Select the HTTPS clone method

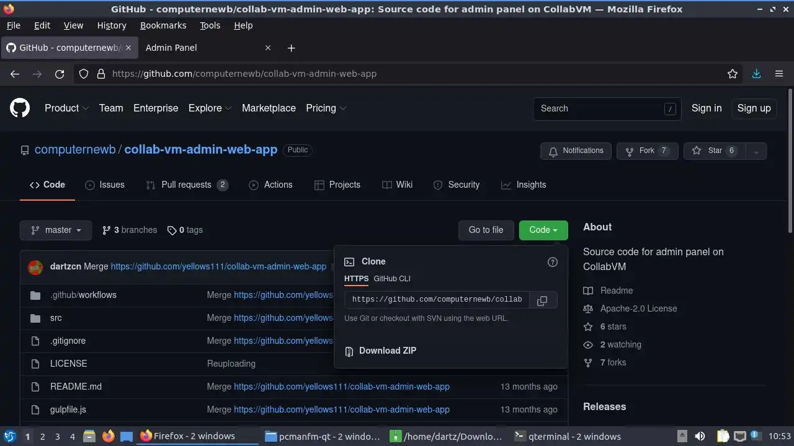(356, 279)
